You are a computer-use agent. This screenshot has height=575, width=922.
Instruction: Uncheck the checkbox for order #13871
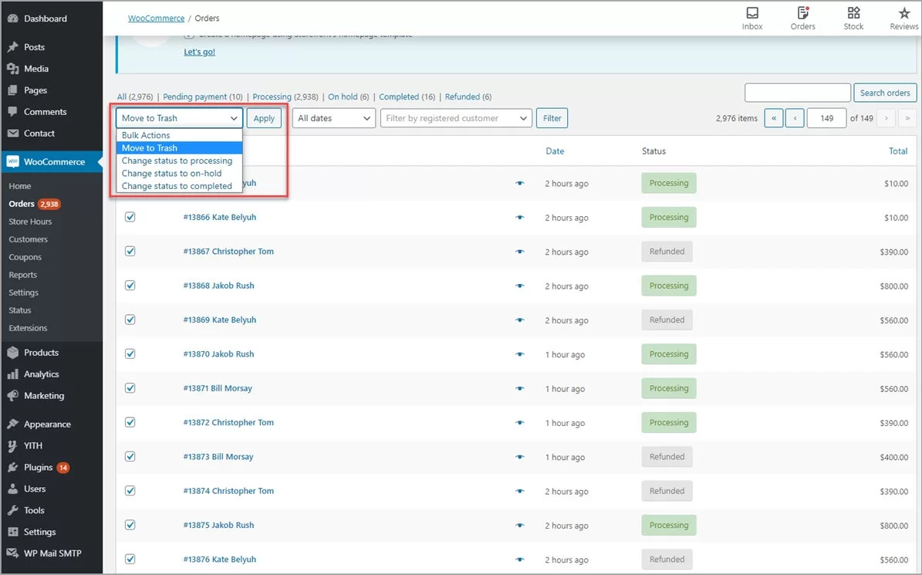pyautogui.click(x=130, y=387)
